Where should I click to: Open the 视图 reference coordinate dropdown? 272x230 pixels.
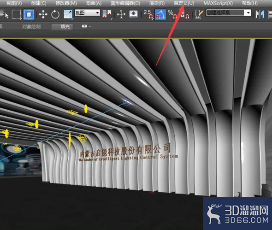click(x=87, y=13)
